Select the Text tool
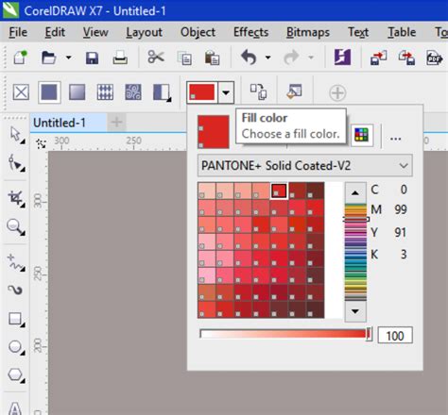 coord(15,408)
